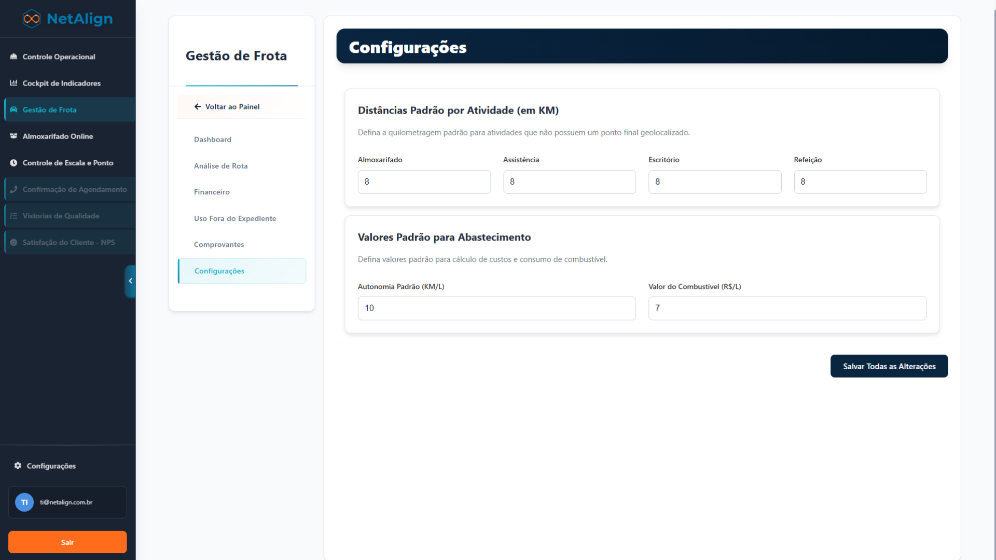The height and width of the screenshot is (560, 996).
Task: Click the Confirmação de Agendamento phone icon
Action: tap(13, 189)
